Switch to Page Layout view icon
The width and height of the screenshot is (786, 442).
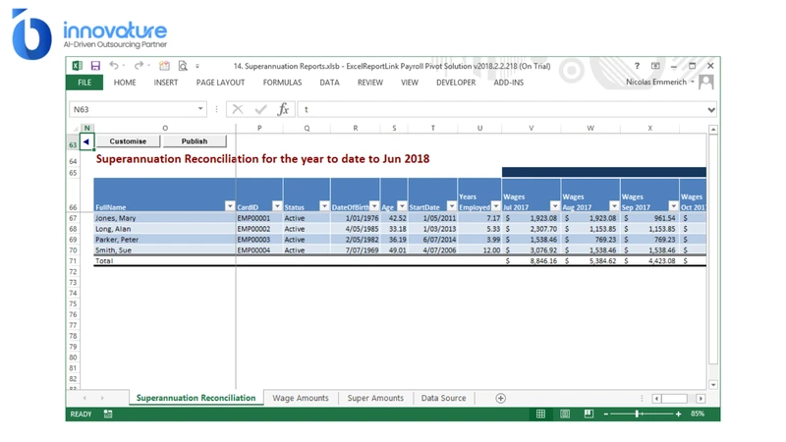coord(564,414)
